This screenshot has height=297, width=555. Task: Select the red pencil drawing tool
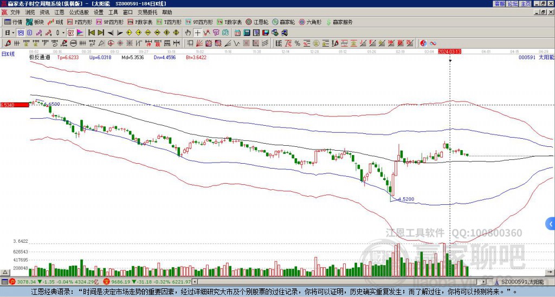pos(7,43)
